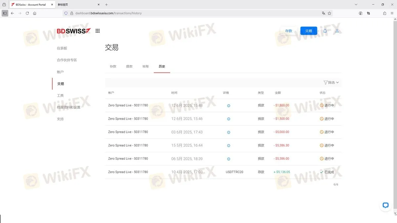Bookmark this page with the star icon
This screenshot has width=397, height=223.
pyautogui.click(x=330, y=13)
